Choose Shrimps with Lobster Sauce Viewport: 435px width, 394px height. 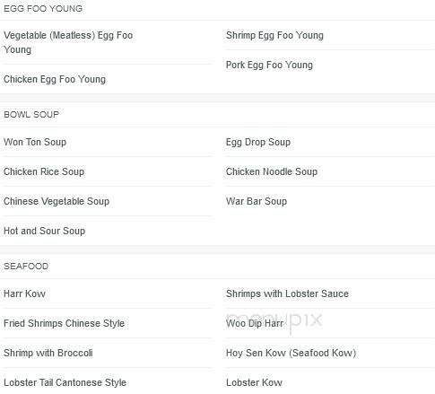pyautogui.click(x=287, y=293)
